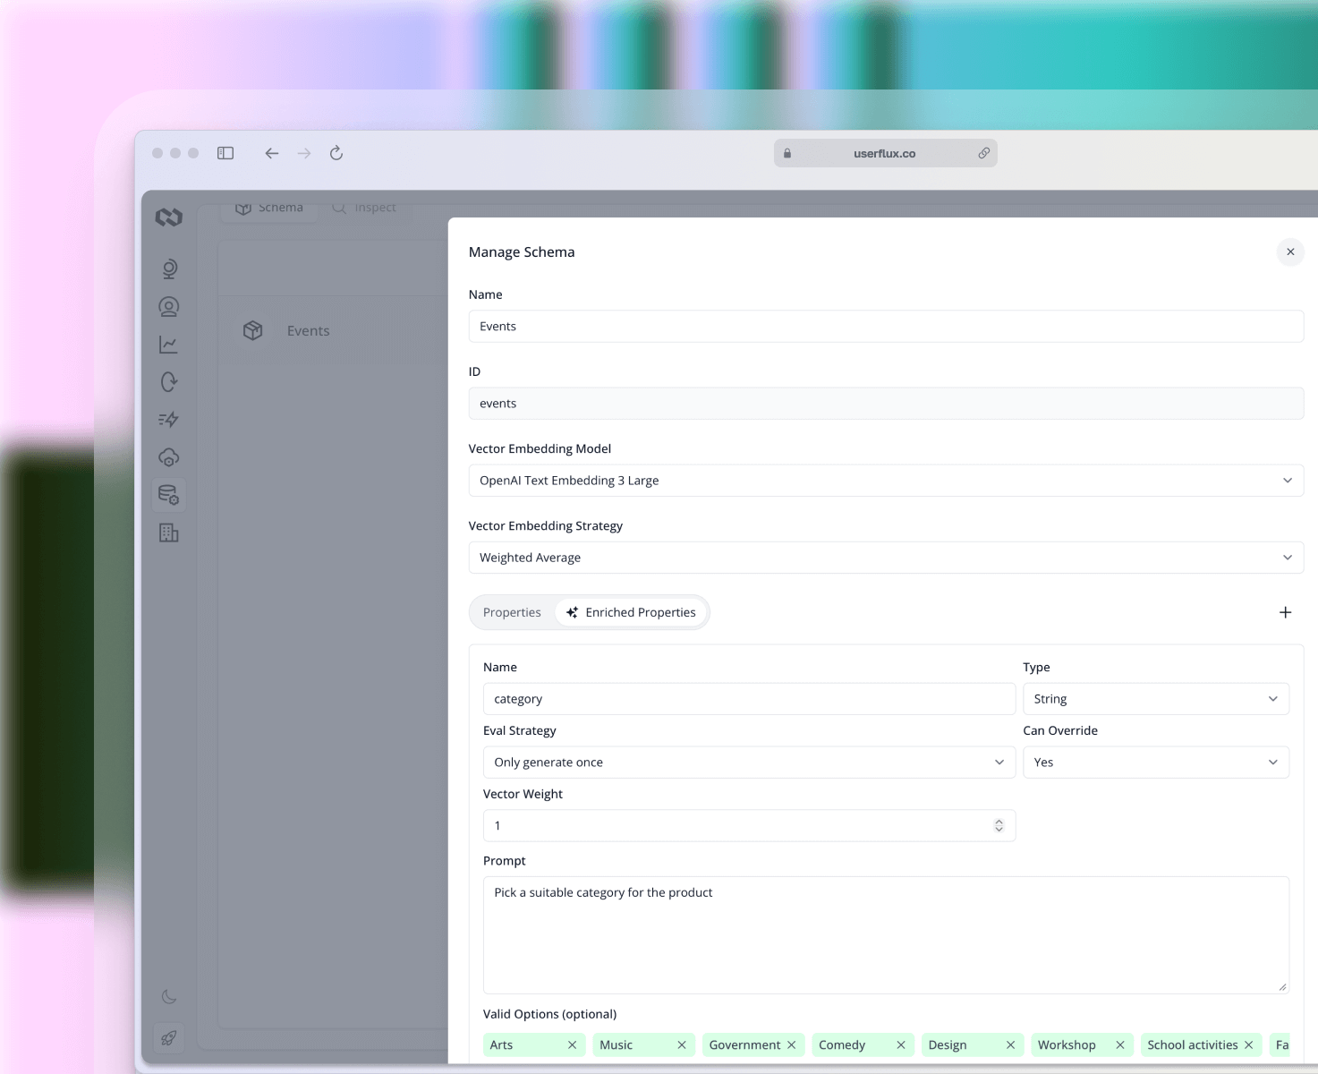Open the cloud settings icon in sidebar
This screenshot has height=1074, width=1318.
point(168,457)
